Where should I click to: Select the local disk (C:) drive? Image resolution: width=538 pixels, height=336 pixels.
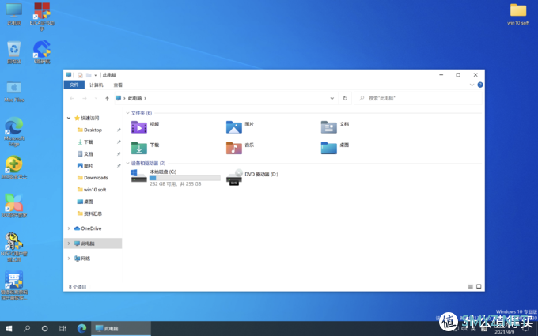176,177
